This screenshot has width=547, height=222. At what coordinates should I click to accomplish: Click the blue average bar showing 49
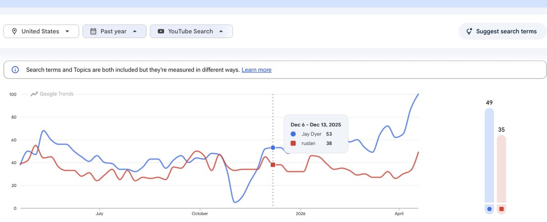[489, 156]
